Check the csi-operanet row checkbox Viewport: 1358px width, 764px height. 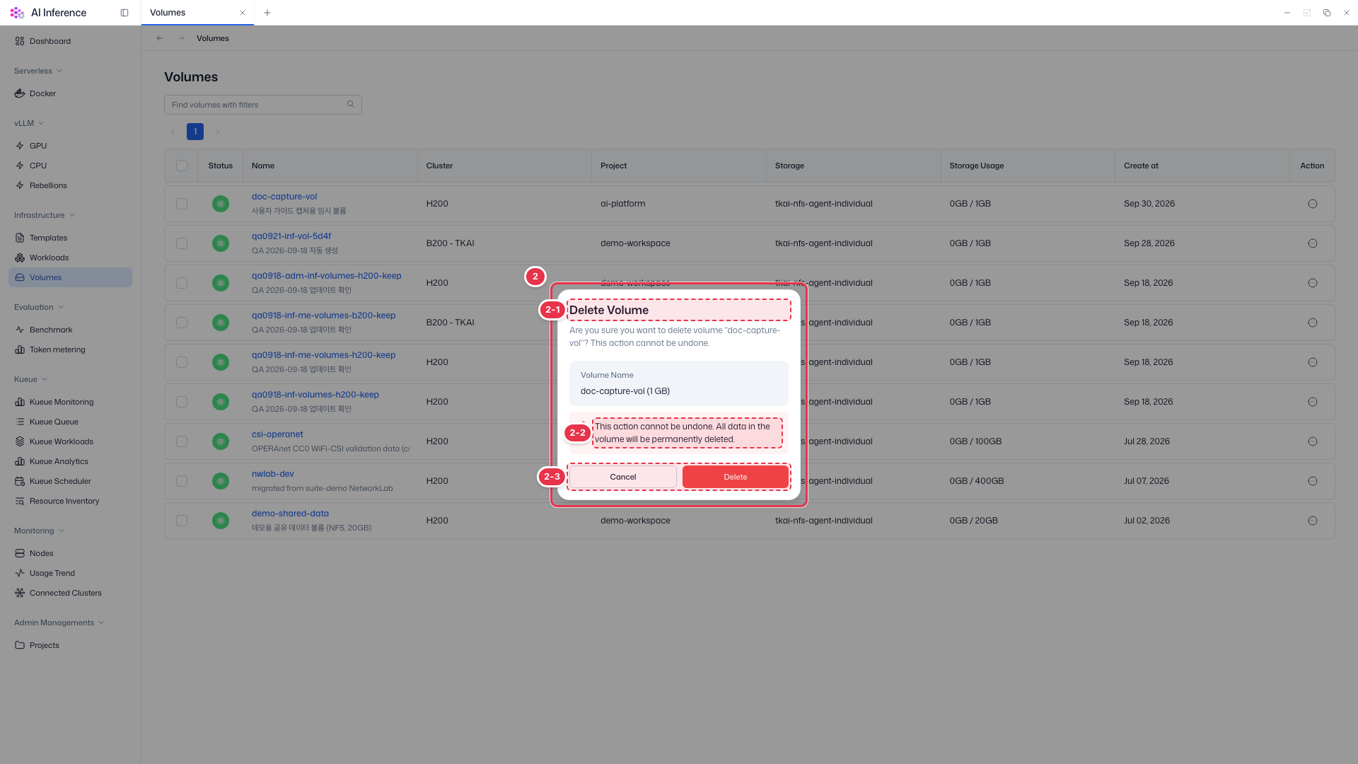182,441
